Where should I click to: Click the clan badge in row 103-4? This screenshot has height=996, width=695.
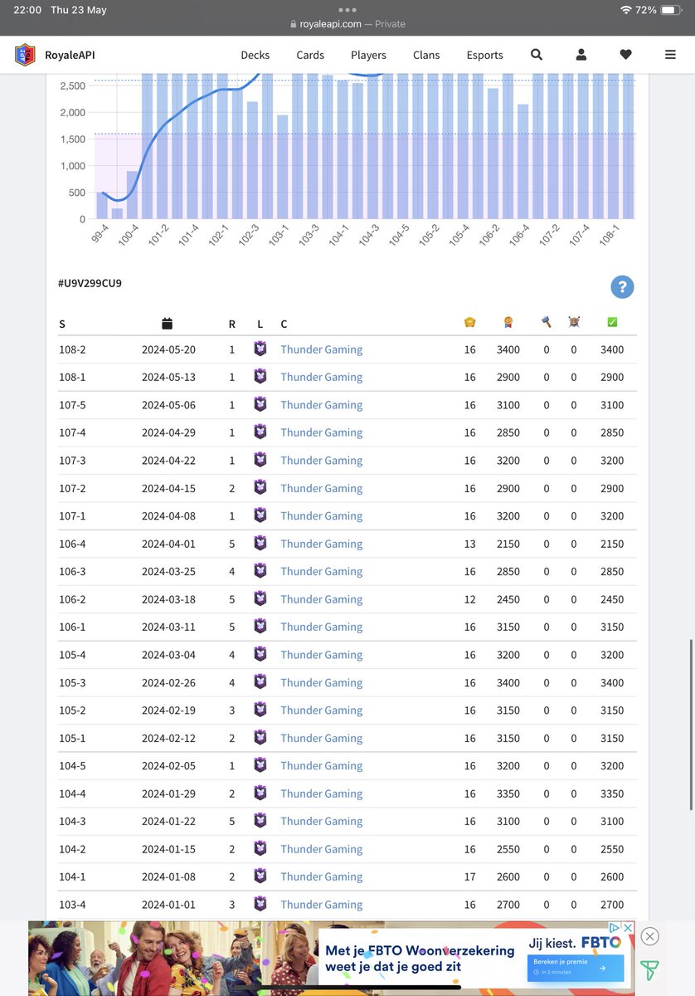pos(260,904)
